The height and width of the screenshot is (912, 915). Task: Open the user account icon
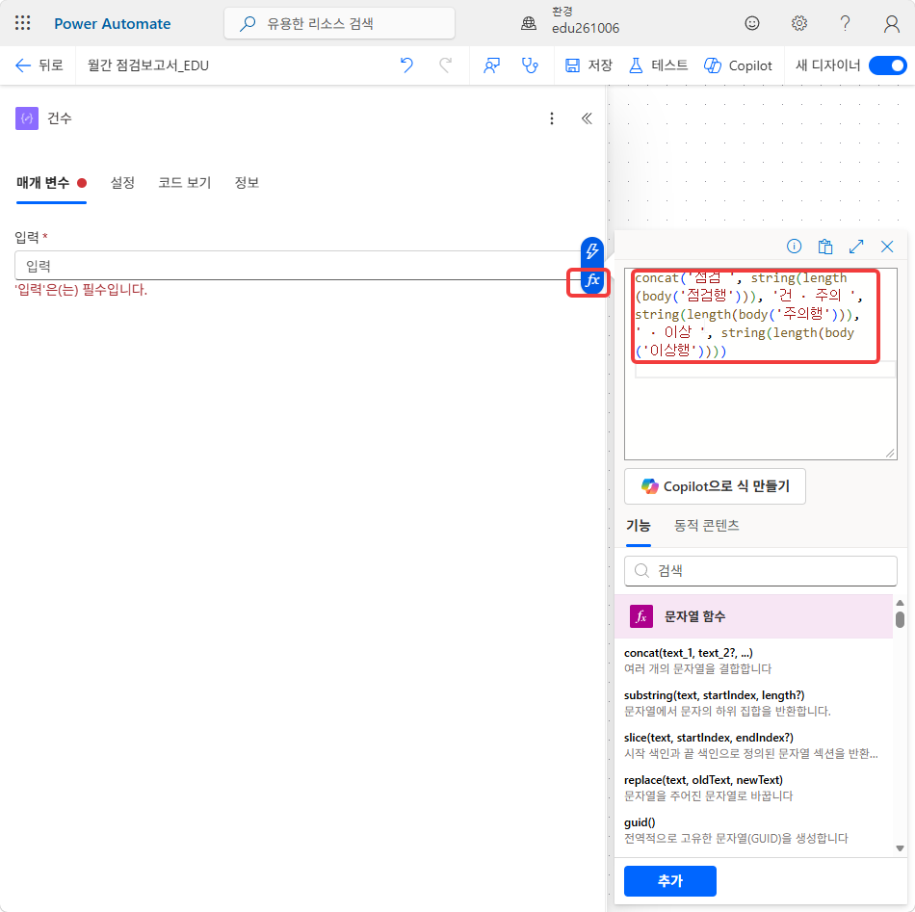coord(892,23)
